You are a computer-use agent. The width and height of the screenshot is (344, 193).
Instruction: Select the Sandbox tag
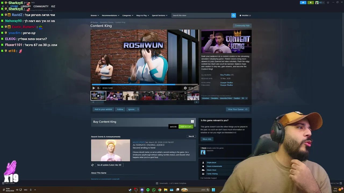(237, 98)
